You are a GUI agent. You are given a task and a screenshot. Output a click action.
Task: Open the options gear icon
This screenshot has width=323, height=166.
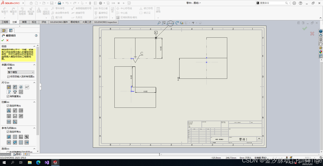tap(100, 3)
